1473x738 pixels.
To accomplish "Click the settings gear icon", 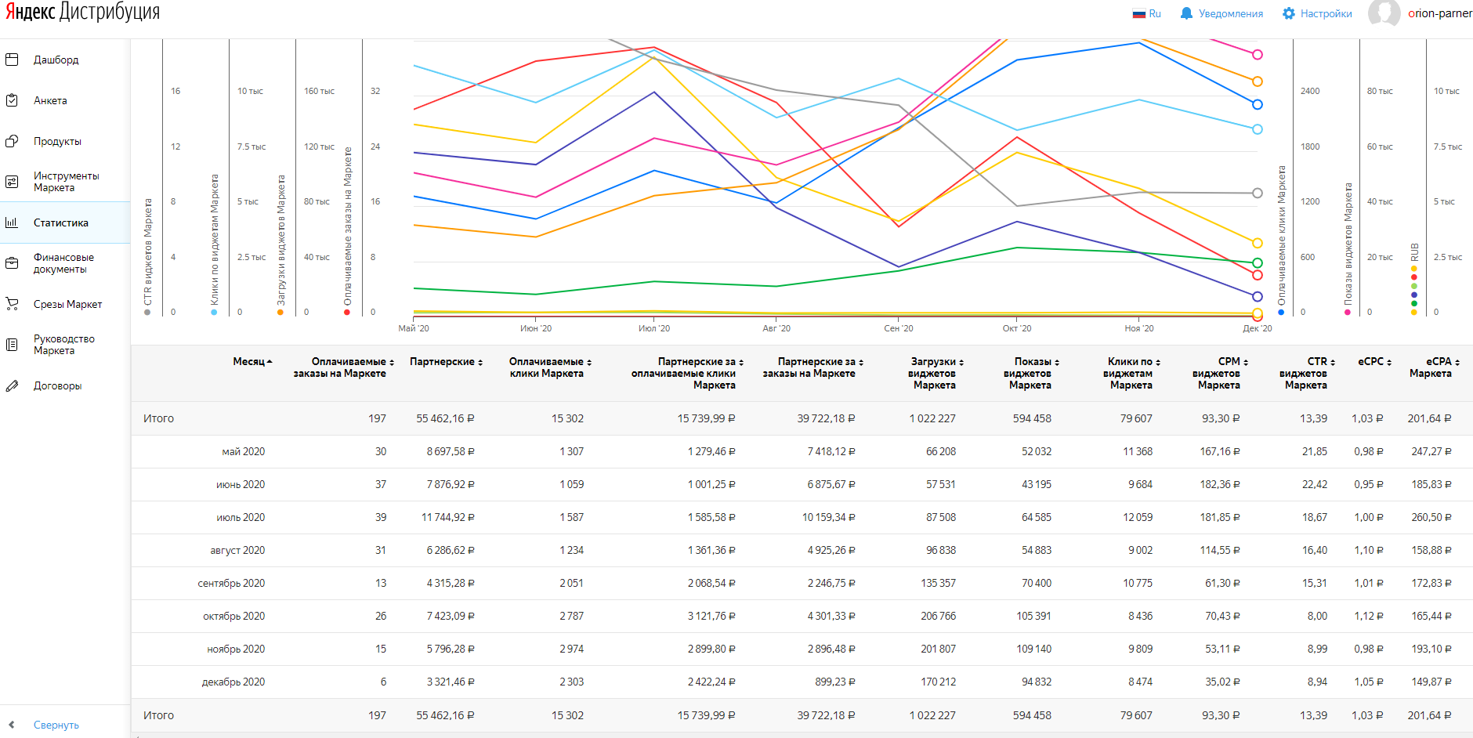I will click(1289, 13).
